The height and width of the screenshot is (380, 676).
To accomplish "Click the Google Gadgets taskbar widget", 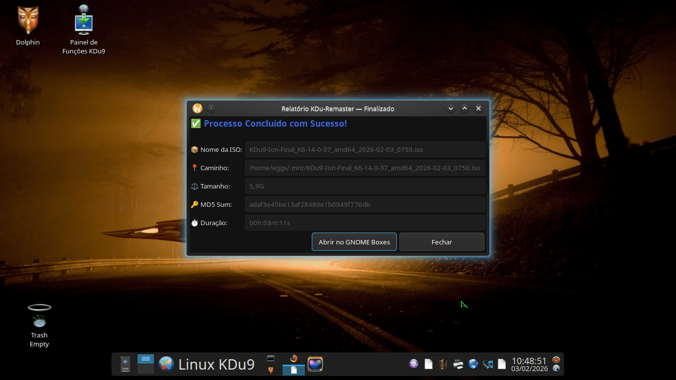I will (x=125, y=364).
